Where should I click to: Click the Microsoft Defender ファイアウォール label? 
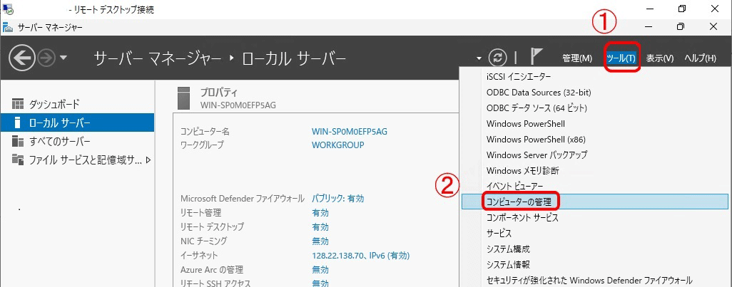point(243,199)
